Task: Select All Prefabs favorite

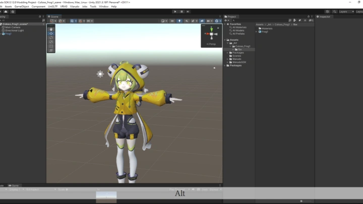Action: point(238,34)
